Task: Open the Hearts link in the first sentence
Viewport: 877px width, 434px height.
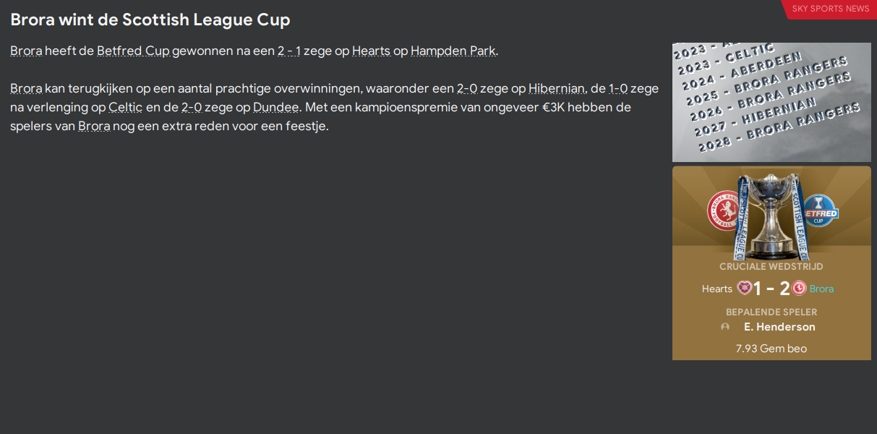Action: coord(371,51)
